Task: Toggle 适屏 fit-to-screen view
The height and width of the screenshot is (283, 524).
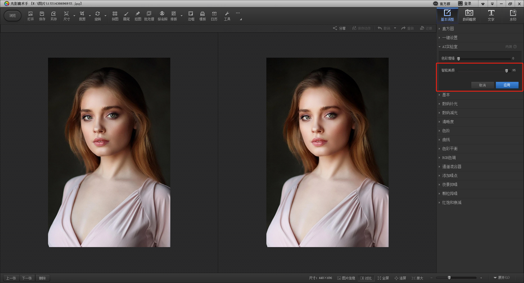Action: [x=400, y=278]
